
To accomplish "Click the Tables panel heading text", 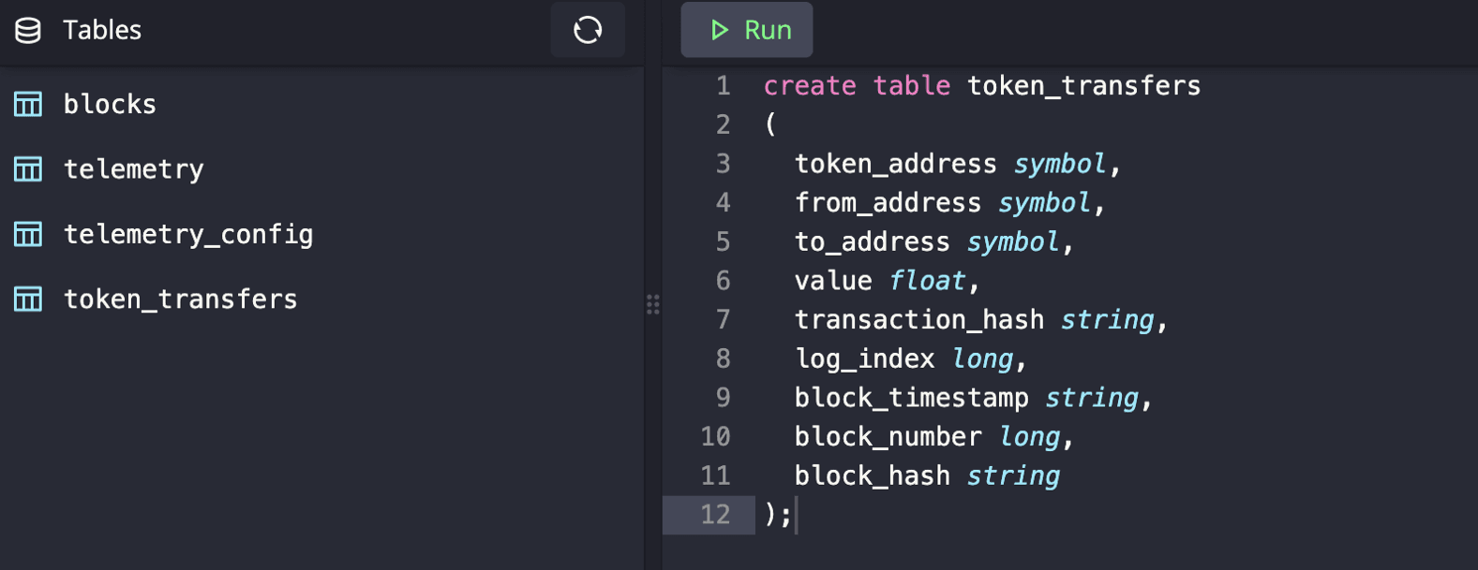I will pyautogui.click(x=102, y=31).
